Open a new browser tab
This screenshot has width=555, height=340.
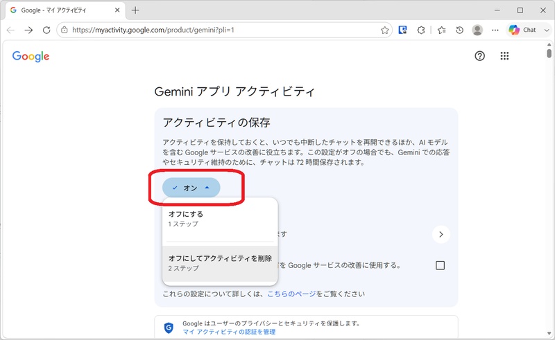pos(135,10)
